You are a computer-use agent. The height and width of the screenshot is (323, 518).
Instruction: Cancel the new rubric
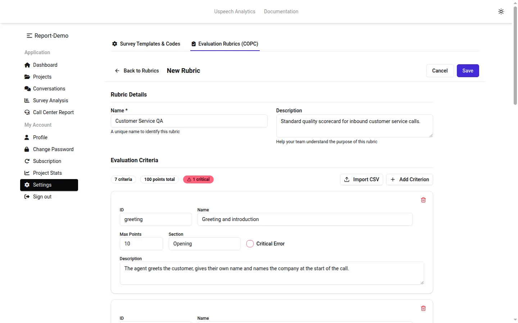tap(440, 71)
